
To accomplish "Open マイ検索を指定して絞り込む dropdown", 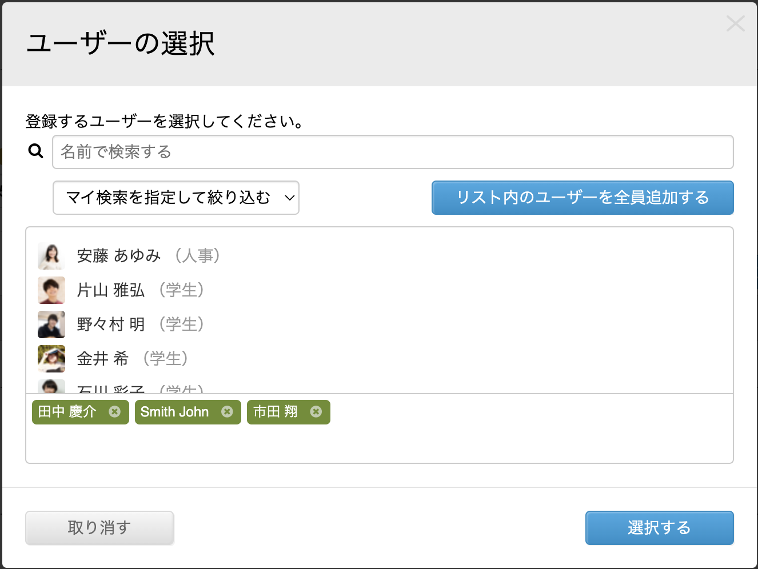I will 176,198.
